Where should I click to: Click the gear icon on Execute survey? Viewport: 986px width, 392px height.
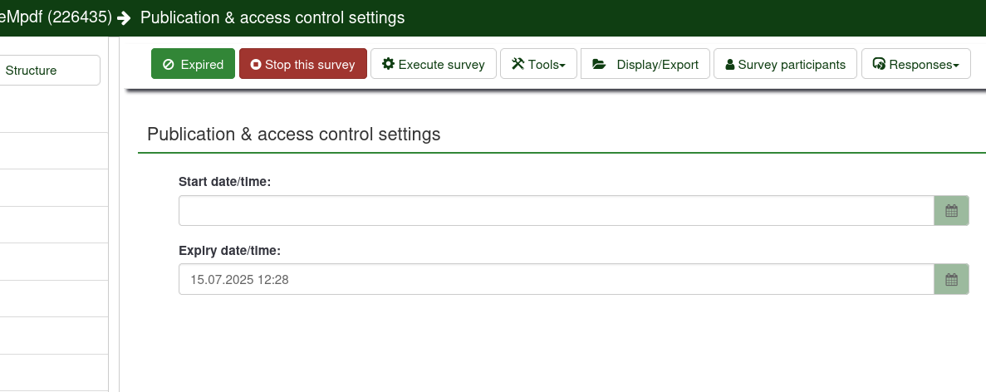click(x=388, y=64)
